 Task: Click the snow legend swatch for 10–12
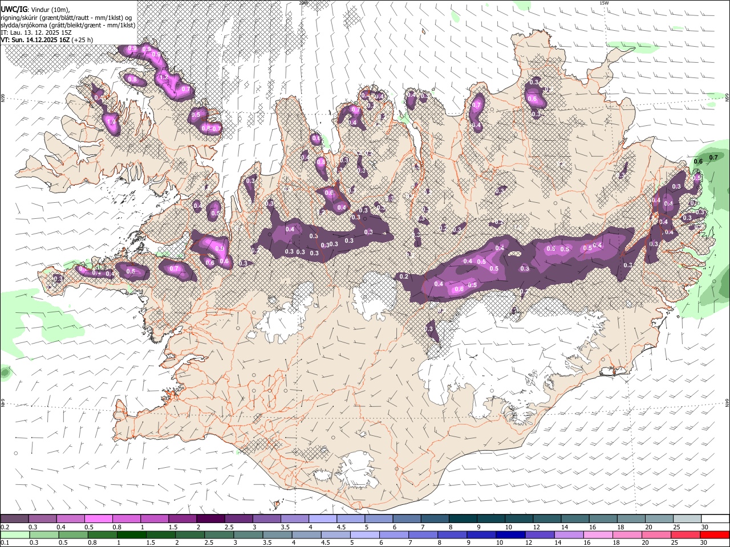tap(518, 519)
